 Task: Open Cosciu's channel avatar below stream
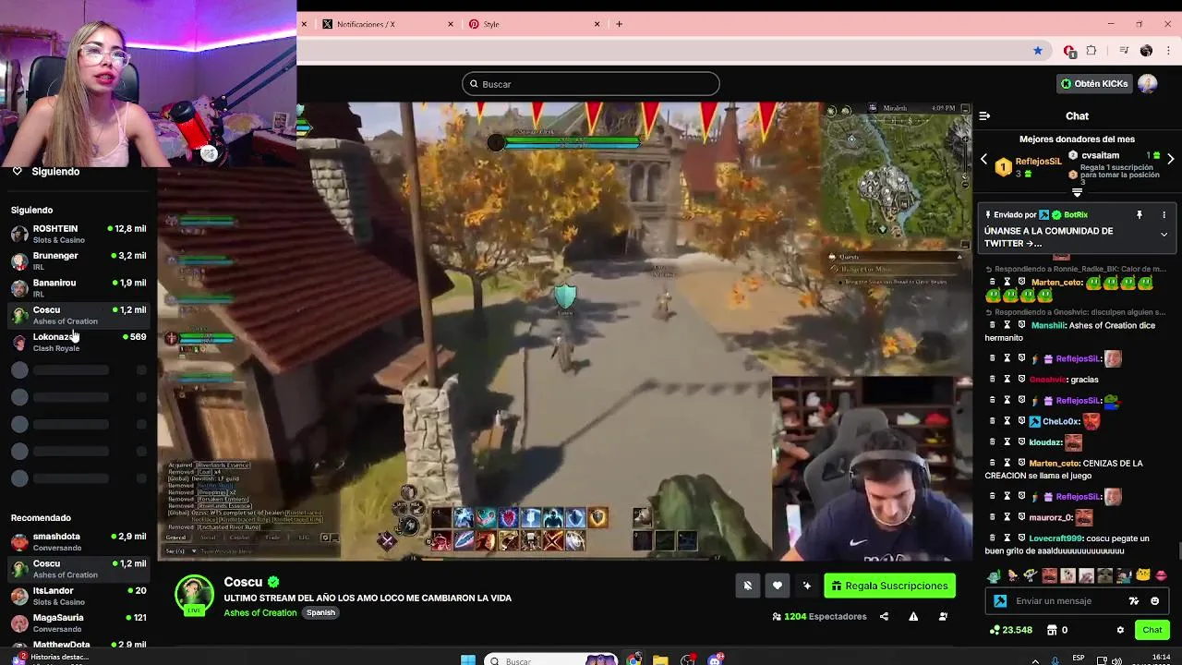(x=194, y=596)
